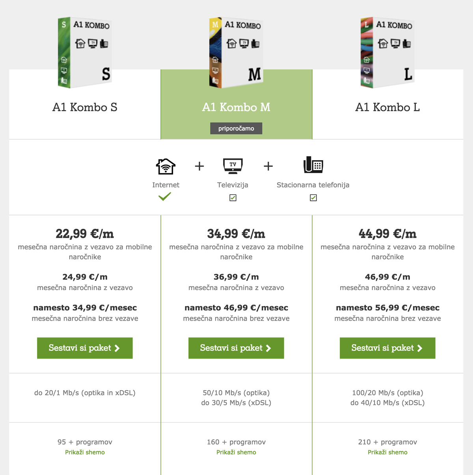Click plus sign between Internet and Televizija

[199, 166]
